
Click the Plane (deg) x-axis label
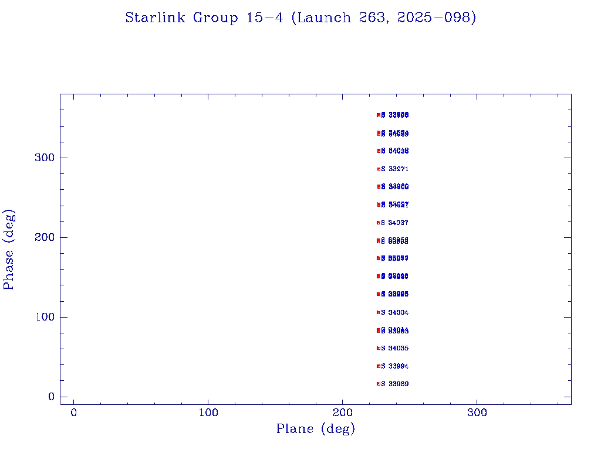tap(316, 429)
